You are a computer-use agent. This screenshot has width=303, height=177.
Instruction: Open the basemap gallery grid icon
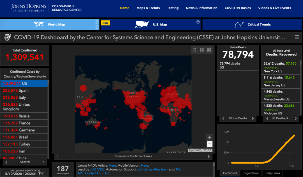point(209,50)
